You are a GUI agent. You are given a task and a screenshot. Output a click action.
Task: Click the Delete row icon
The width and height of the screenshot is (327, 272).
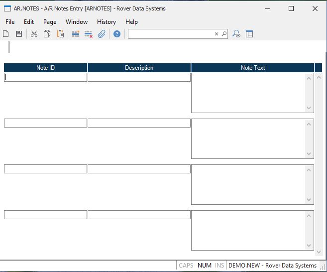[89, 34]
